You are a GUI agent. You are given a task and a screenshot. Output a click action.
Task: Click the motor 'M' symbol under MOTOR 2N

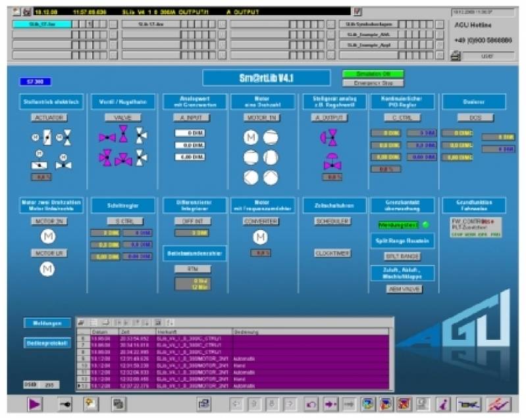48,237
